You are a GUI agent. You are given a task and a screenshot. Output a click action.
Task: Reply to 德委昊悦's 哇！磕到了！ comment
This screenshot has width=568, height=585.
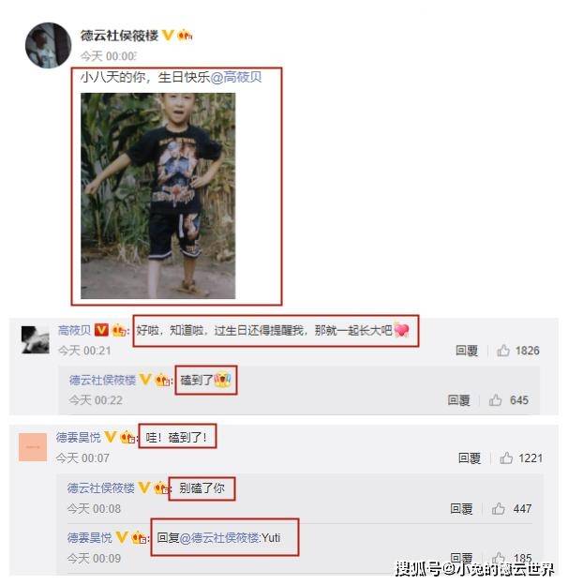[470, 458]
